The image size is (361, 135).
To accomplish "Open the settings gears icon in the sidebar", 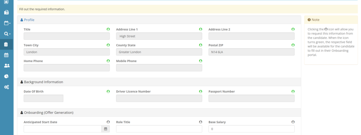I will (x=6, y=87).
